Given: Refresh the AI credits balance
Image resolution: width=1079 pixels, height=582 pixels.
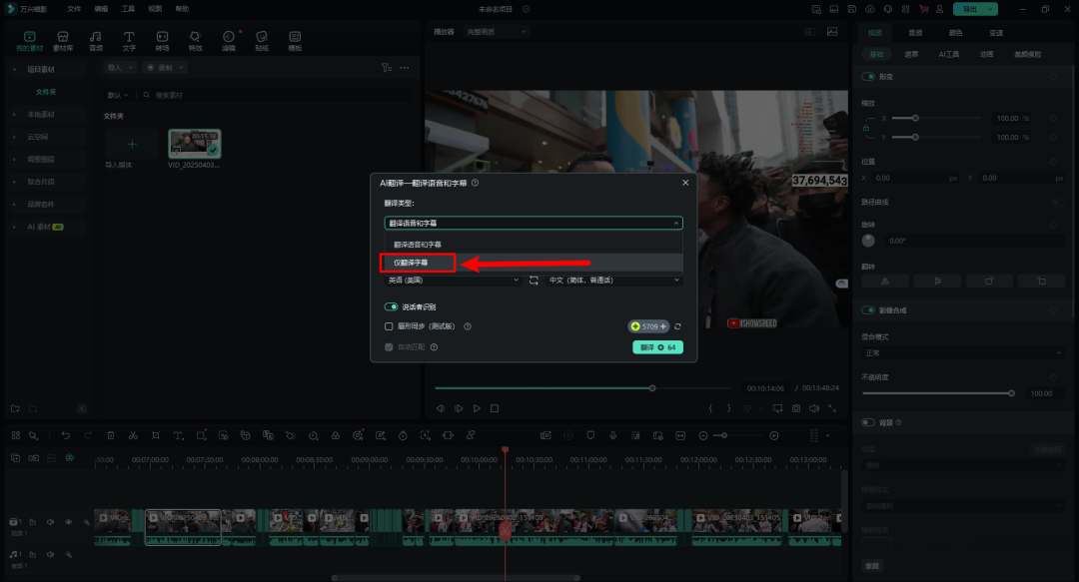Looking at the screenshot, I should pos(677,326).
